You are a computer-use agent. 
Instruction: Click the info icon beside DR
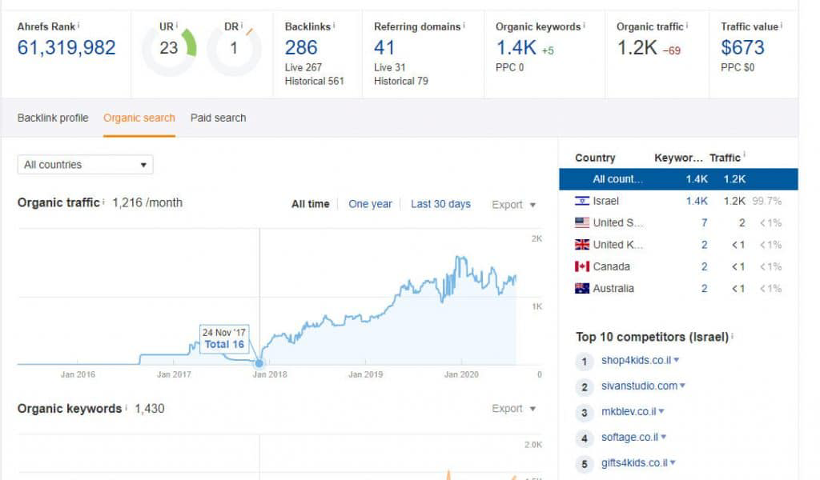(242, 24)
